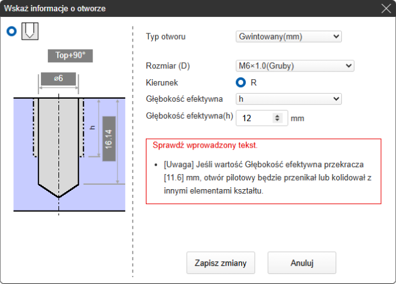Click the effective depth input field
This screenshot has width=396, height=284.
(x=255, y=117)
